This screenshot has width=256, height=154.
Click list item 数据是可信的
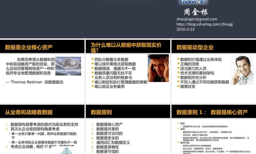click(108, 151)
